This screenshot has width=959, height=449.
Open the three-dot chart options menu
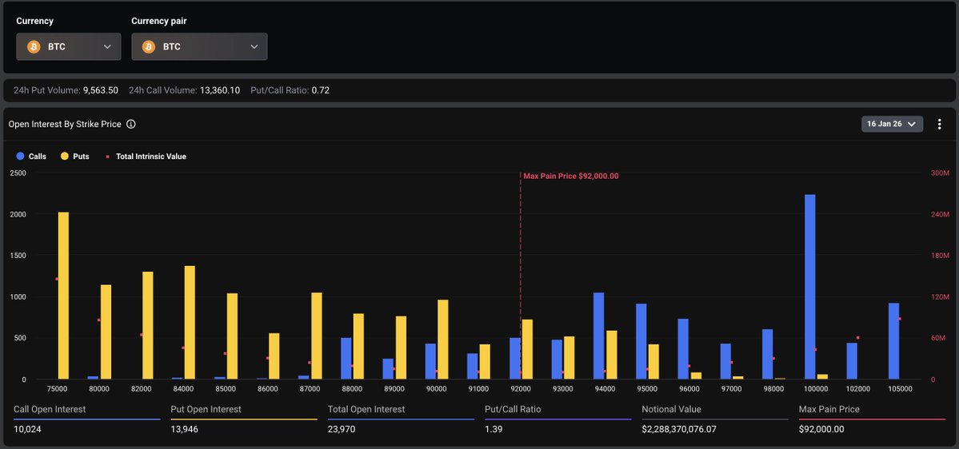939,124
